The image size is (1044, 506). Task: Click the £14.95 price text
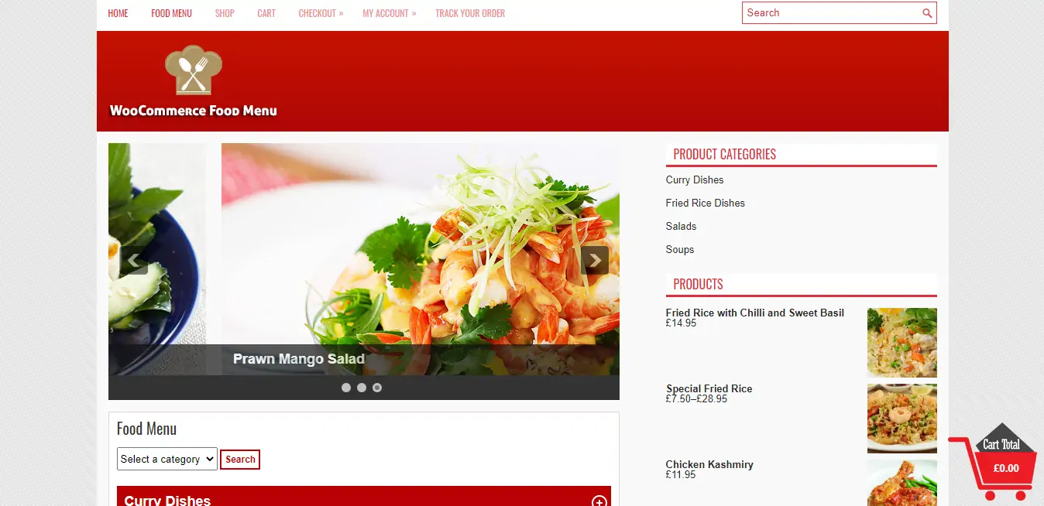[682, 323]
